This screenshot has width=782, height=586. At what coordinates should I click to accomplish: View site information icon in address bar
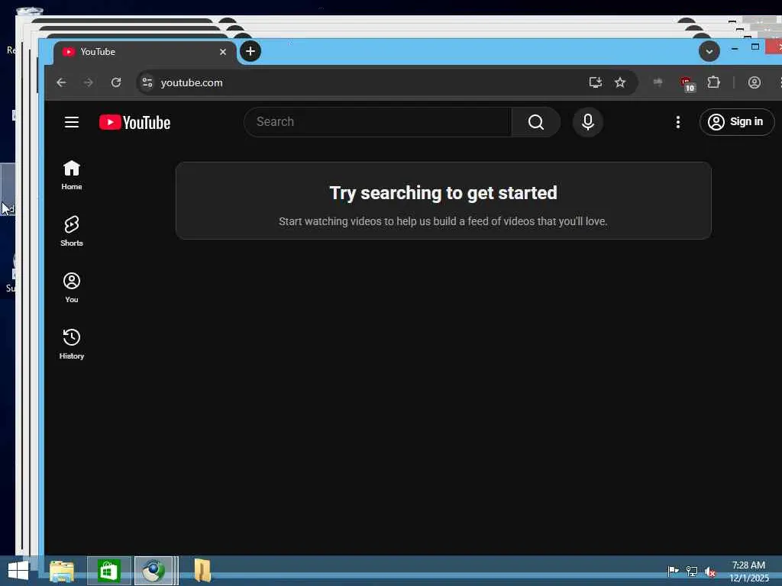coord(147,82)
